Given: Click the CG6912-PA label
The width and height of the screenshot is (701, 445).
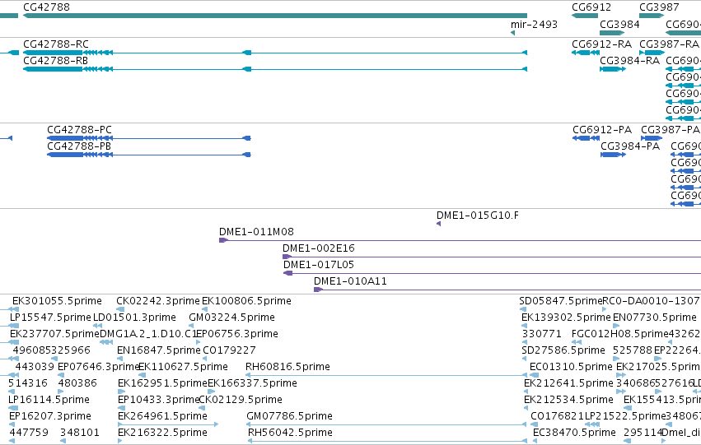Looking at the screenshot, I should point(602,129).
